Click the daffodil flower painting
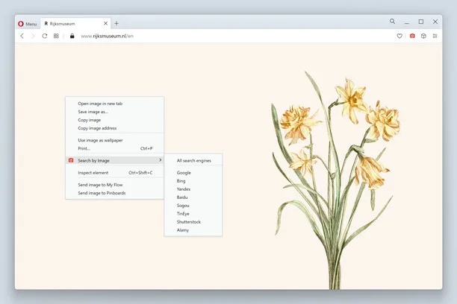The image size is (457, 304). [335, 180]
